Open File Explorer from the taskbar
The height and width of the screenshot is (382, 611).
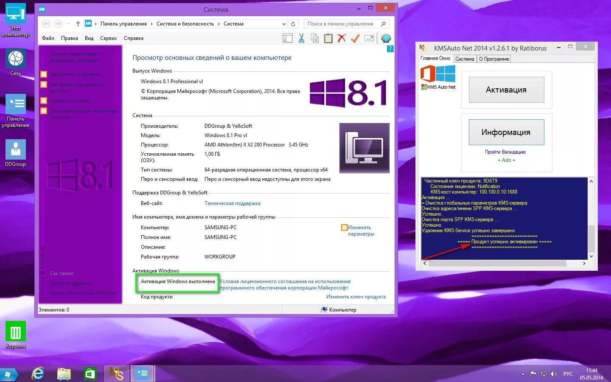[64, 374]
